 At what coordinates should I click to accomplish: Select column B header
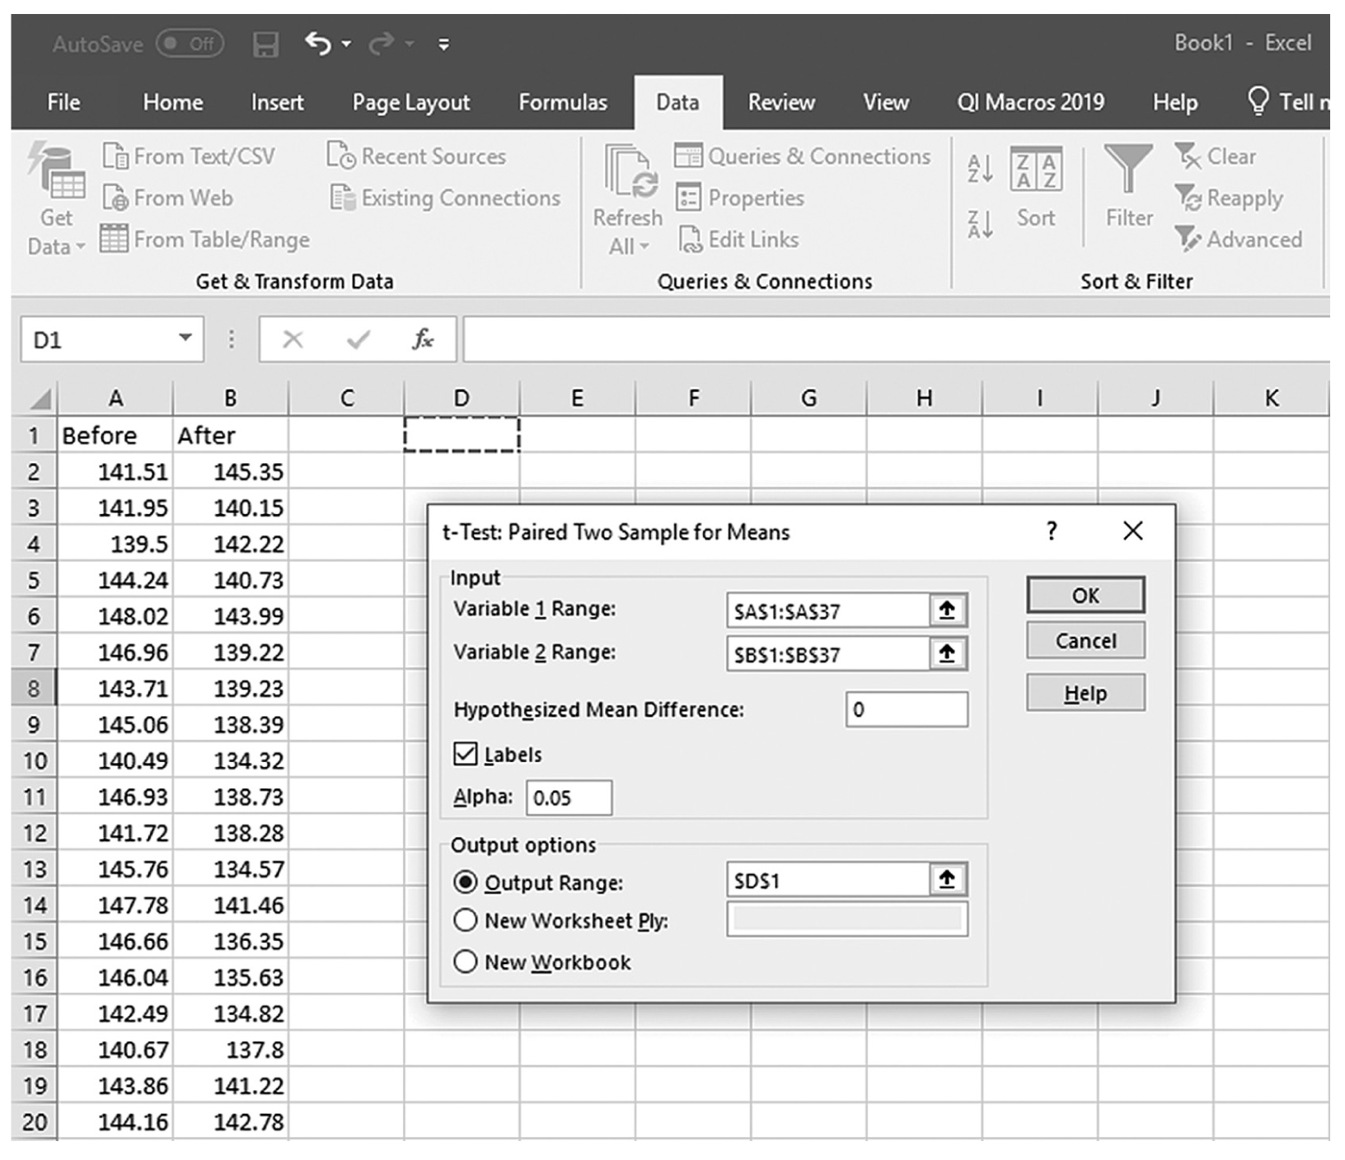(231, 399)
